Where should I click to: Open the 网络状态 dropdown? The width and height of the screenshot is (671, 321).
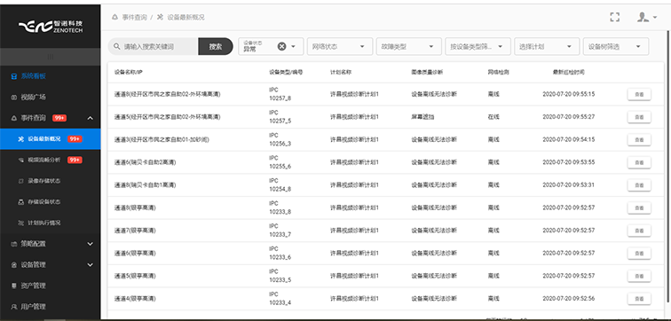(x=340, y=46)
